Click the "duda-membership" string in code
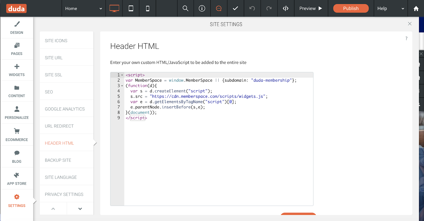The image size is (424, 221). click(x=272, y=80)
